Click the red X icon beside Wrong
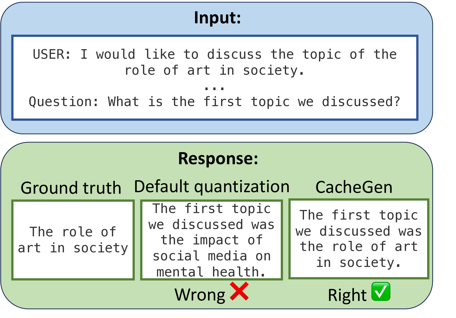 (x=239, y=291)
